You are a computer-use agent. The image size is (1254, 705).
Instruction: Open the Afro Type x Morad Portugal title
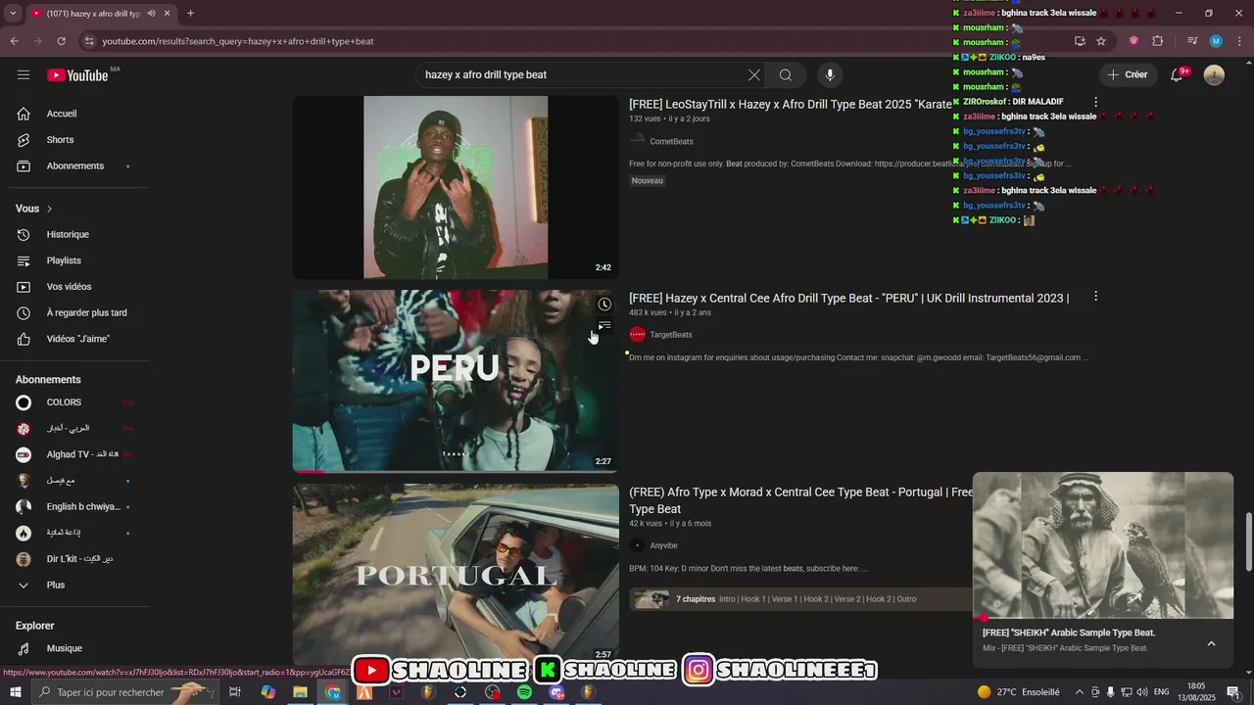click(x=800, y=500)
